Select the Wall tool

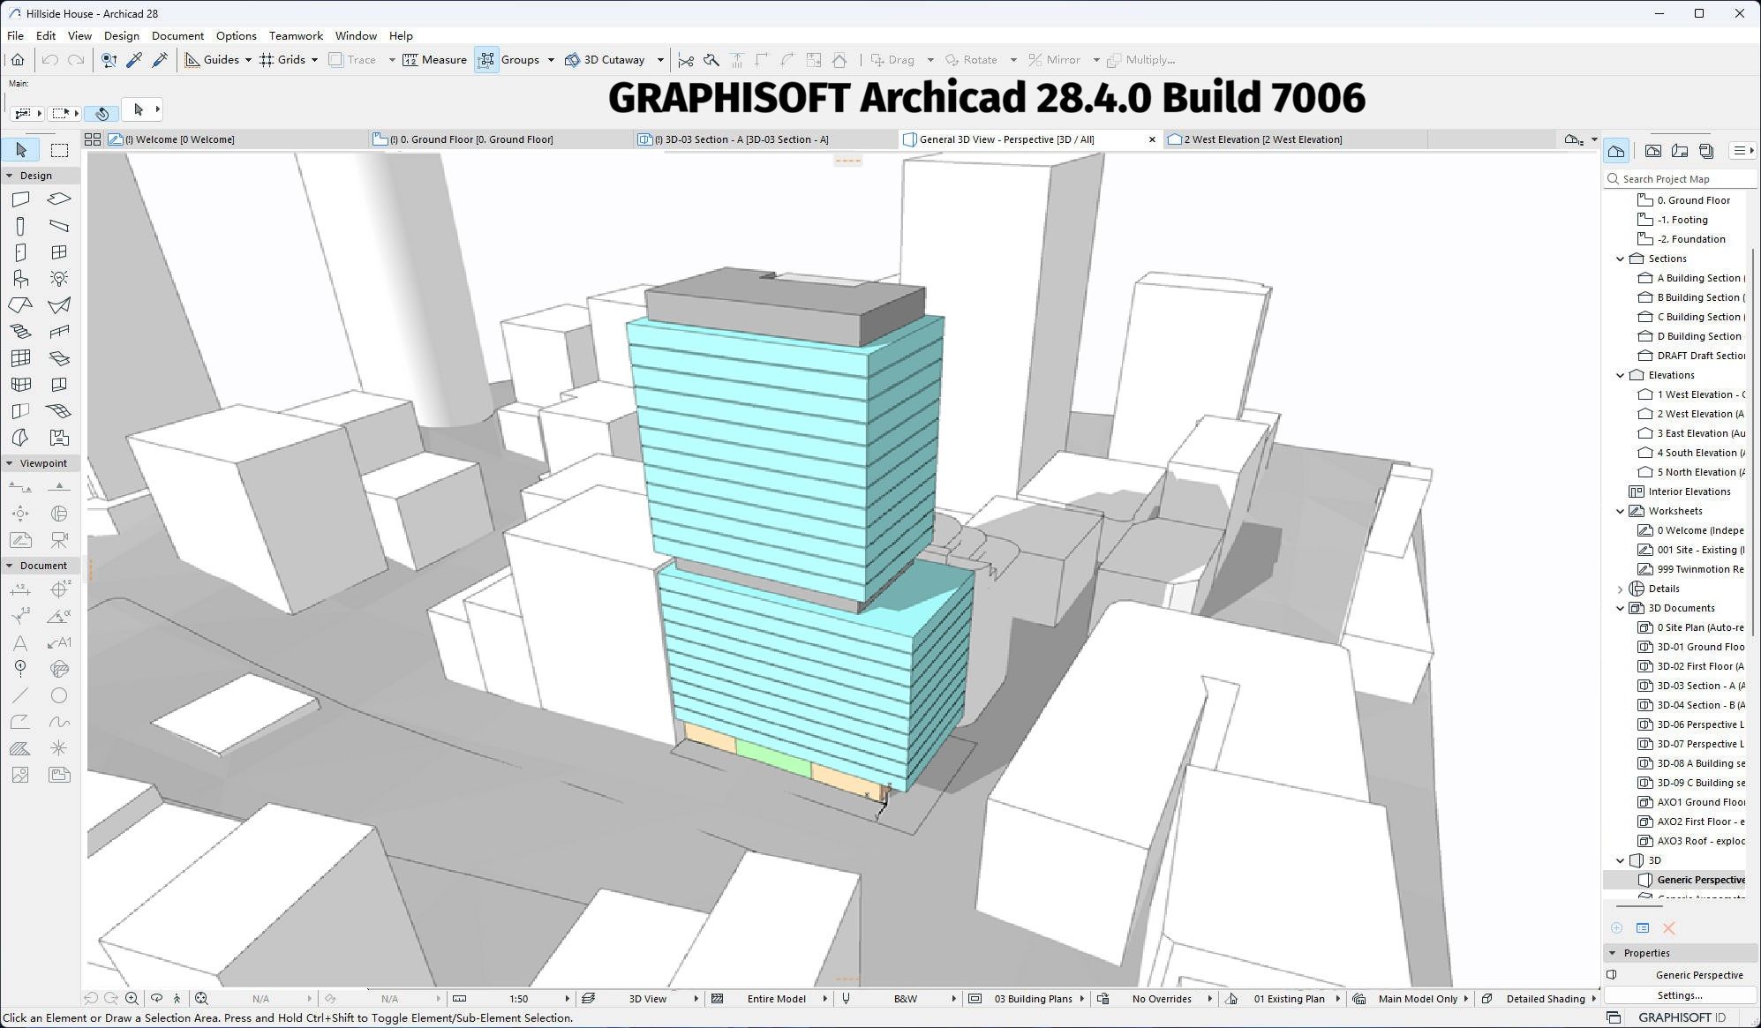coord(20,199)
